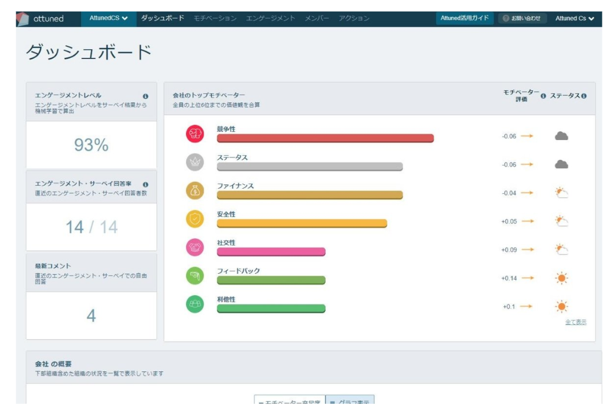The image size is (614, 412).
Task: Click the green フィードバック motivator icon
Action: point(195,276)
